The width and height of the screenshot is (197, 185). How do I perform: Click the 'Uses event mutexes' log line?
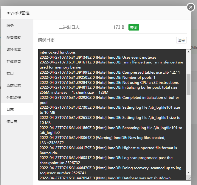click(x=98, y=57)
